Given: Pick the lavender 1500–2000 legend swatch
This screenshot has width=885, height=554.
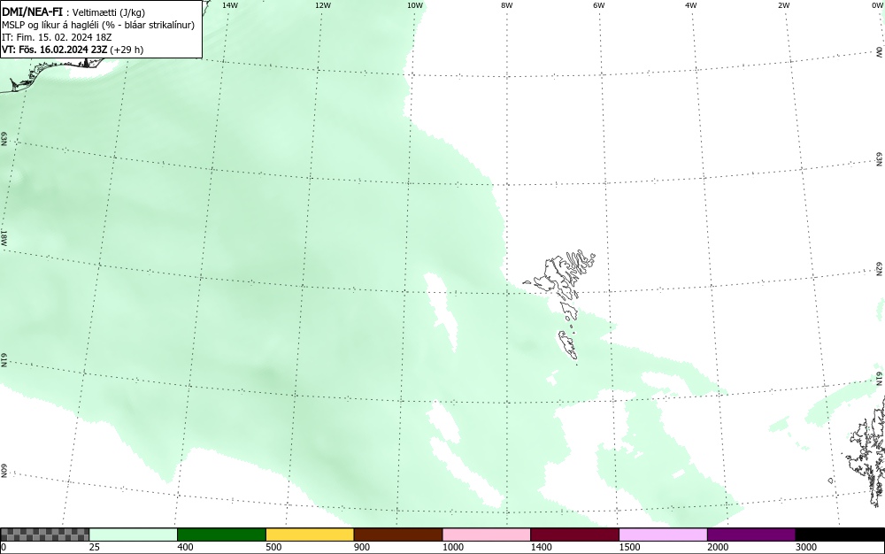Looking at the screenshot, I should [663, 535].
